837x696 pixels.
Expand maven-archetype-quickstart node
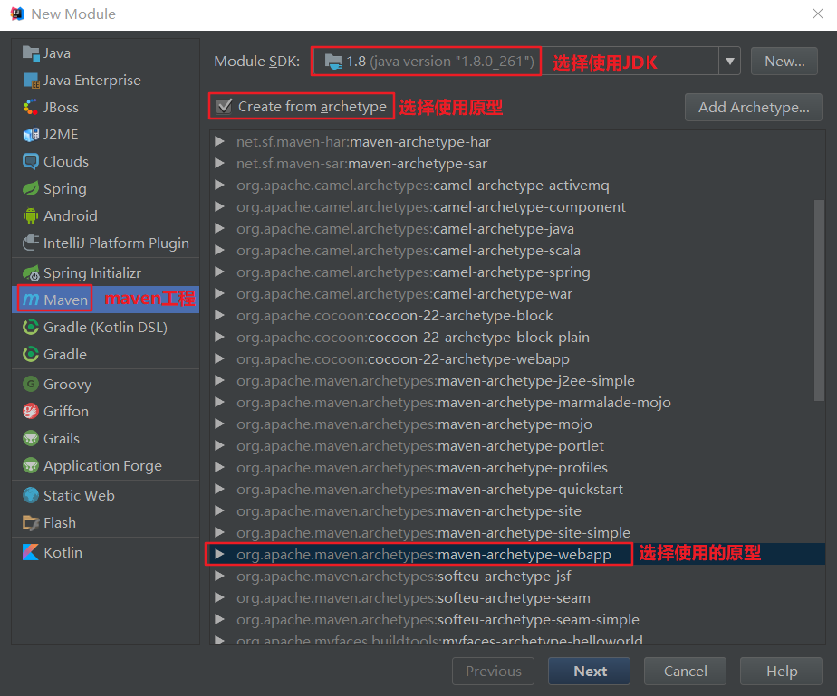pos(219,489)
